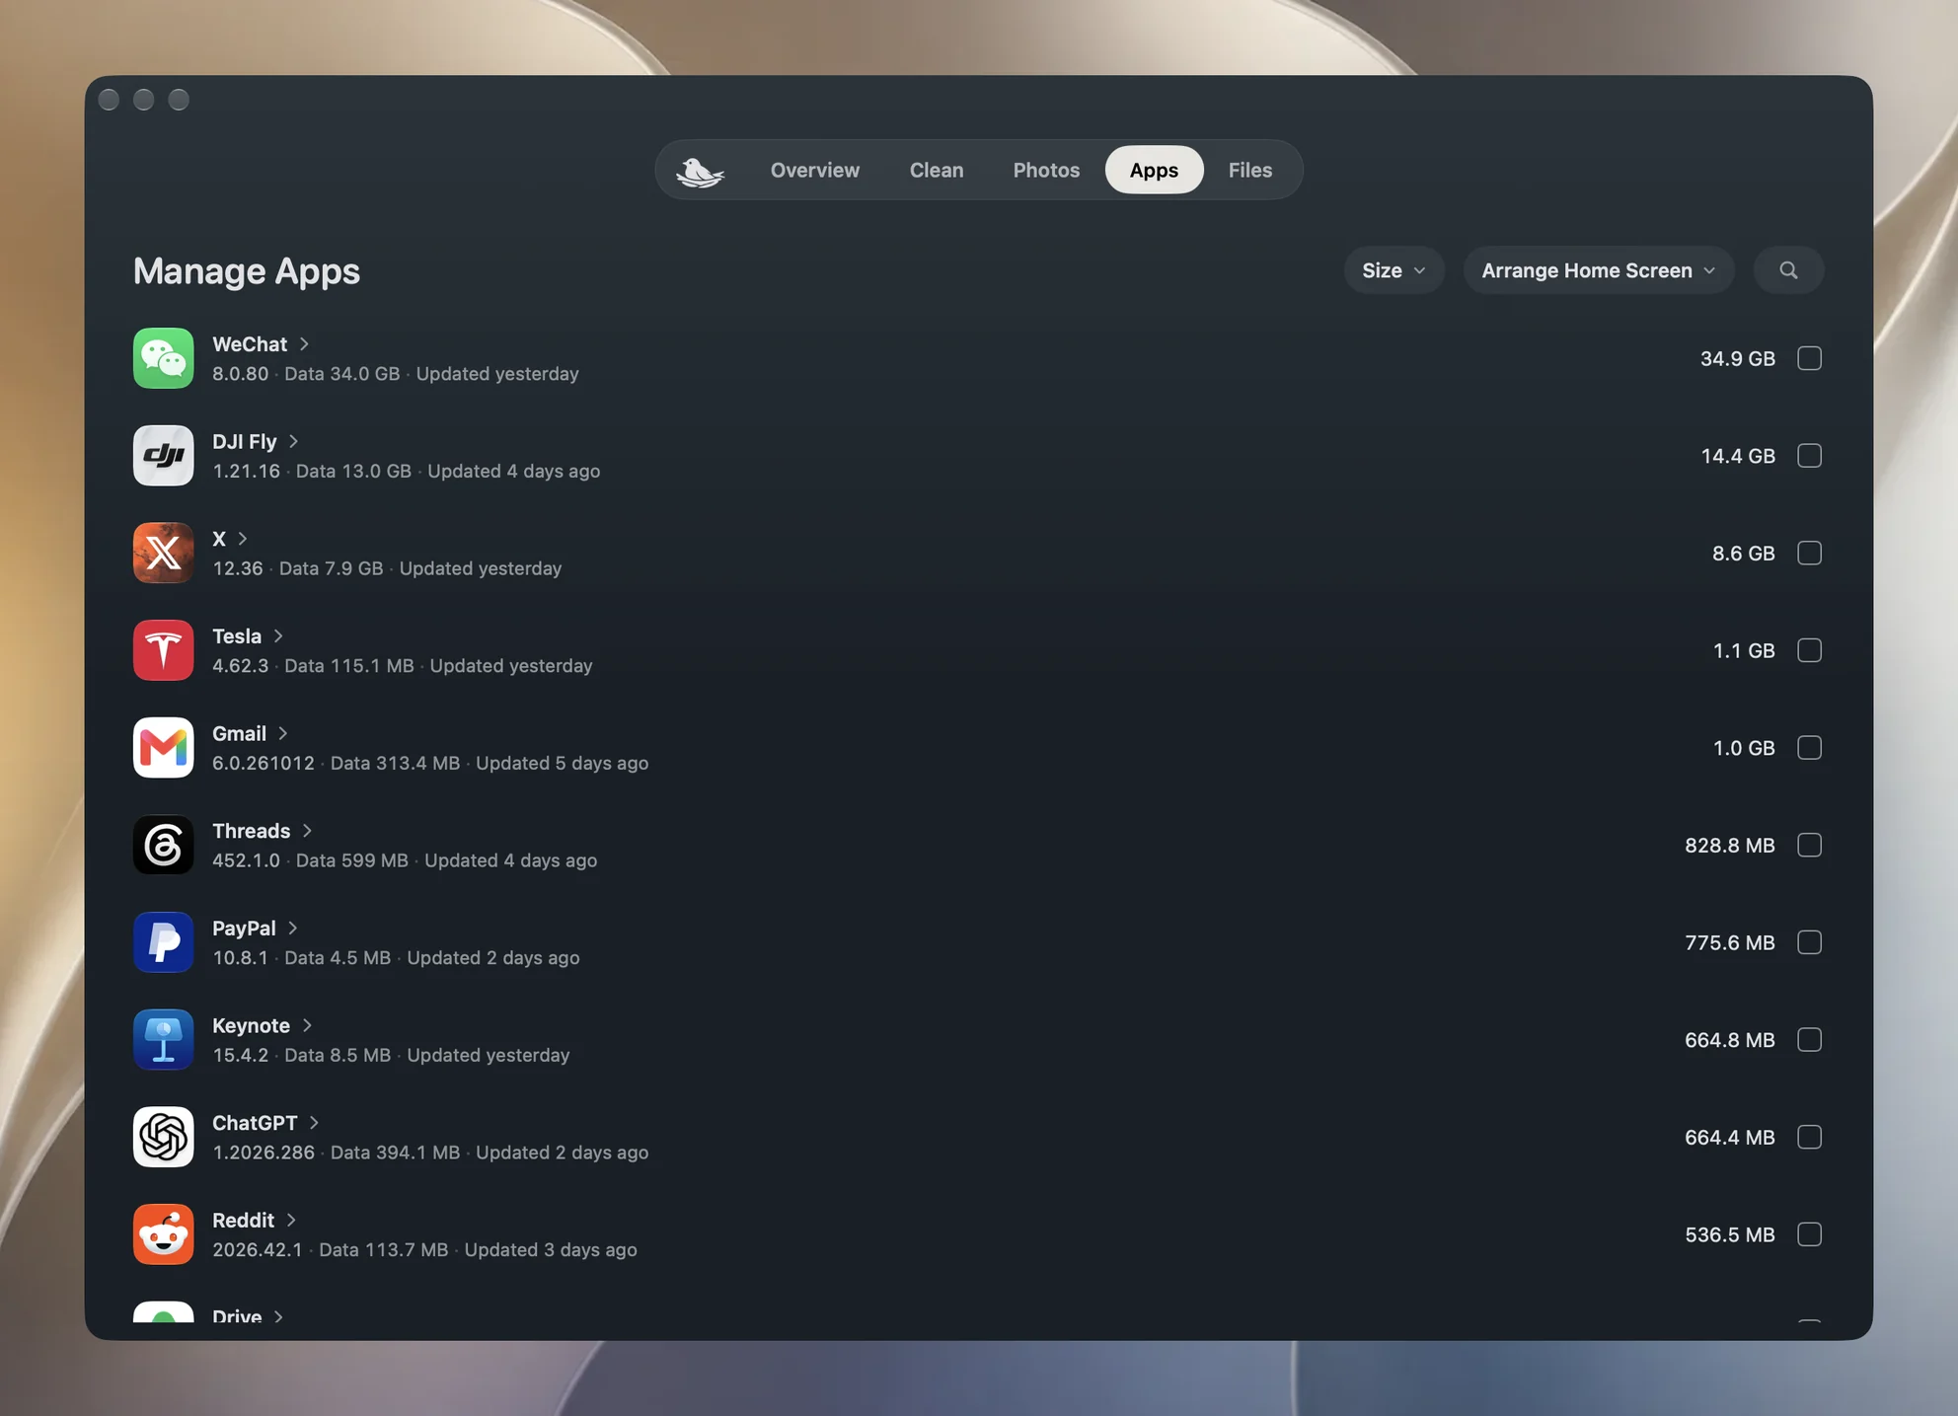Tick the checkbox for X

click(1809, 553)
